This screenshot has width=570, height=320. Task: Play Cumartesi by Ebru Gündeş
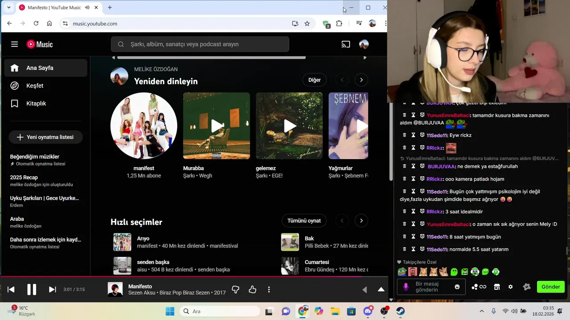click(290, 265)
